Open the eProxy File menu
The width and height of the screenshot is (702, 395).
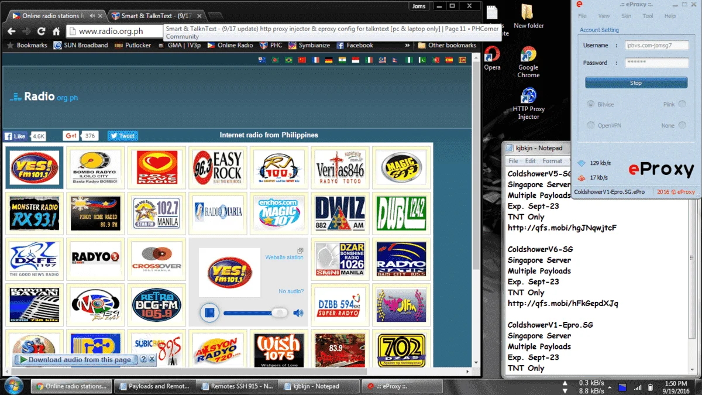coord(582,16)
